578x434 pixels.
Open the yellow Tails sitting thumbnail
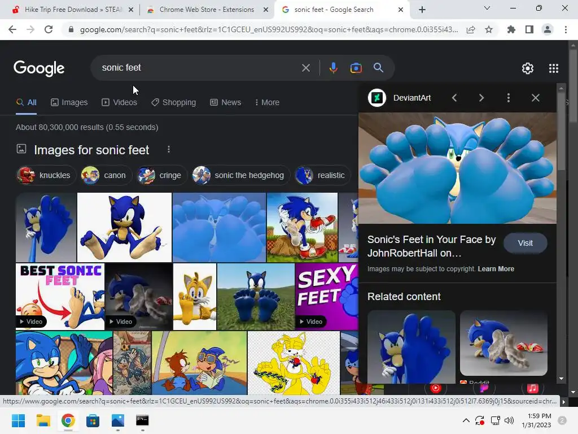pos(195,296)
